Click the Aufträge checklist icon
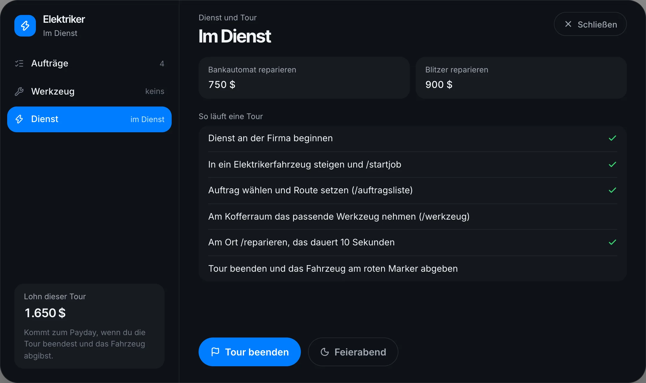 19,63
